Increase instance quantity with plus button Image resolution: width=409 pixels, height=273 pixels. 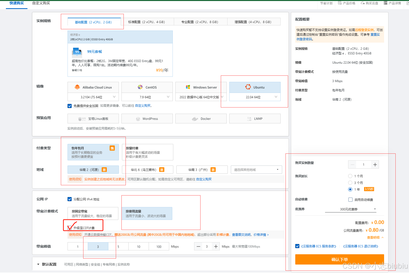click(375, 165)
